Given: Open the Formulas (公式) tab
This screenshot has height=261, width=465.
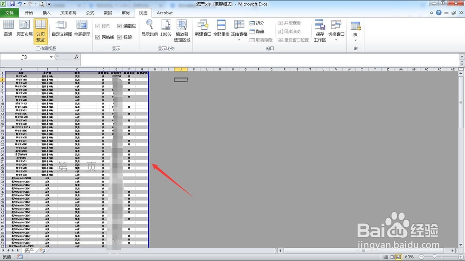Looking at the screenshot, I should click(90, 13).
